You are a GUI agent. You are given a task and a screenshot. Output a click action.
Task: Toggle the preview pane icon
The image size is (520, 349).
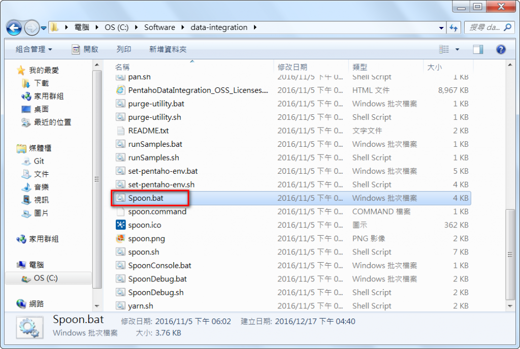tap(478, 49)
